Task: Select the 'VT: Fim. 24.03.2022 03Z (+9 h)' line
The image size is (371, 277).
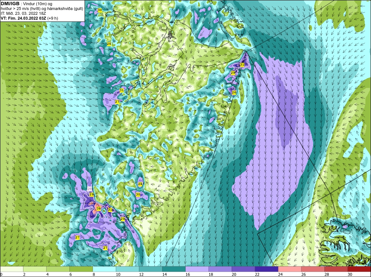Action: point(29,18)
